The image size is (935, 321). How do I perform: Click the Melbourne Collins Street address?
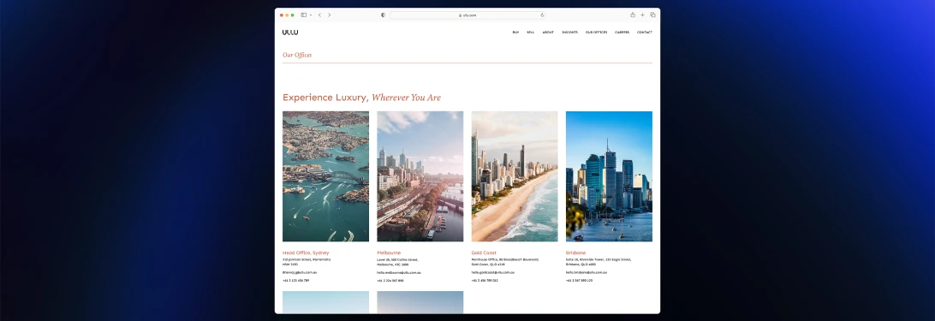point(398,262)
